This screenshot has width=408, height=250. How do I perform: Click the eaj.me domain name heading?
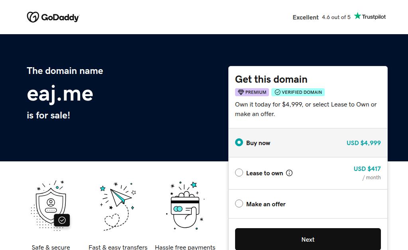tap(60, 94)
